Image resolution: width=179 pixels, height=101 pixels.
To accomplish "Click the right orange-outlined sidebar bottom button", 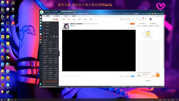I will pyautogui.click(x=54, y=82).
